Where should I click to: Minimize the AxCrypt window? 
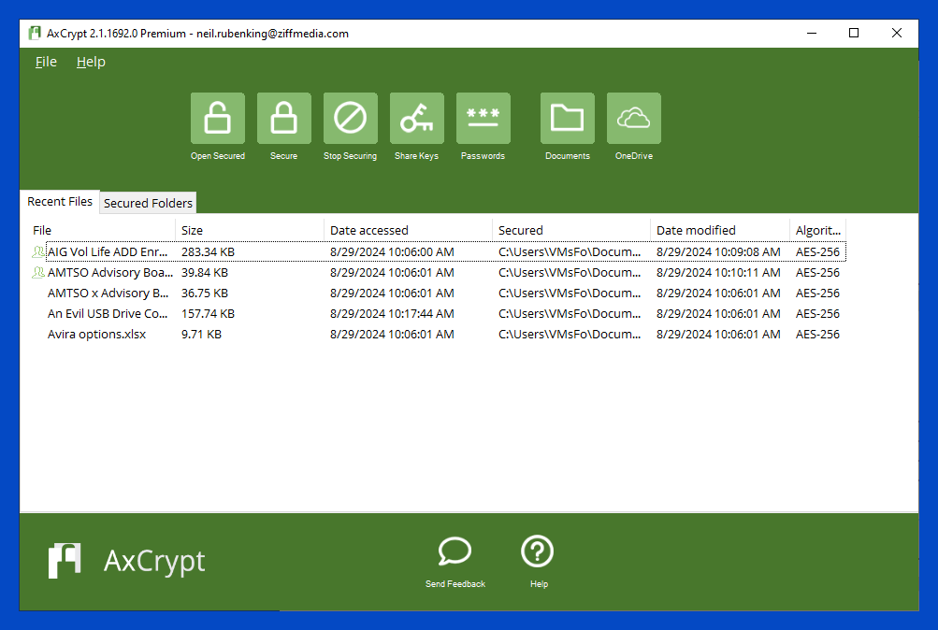812,34
